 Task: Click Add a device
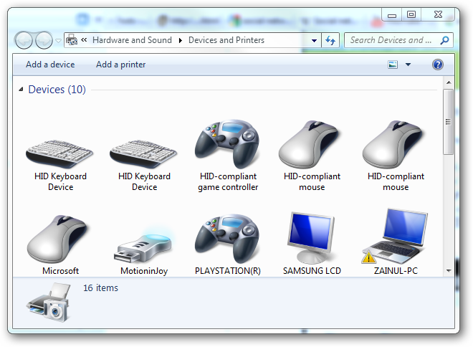coord(50,65)
